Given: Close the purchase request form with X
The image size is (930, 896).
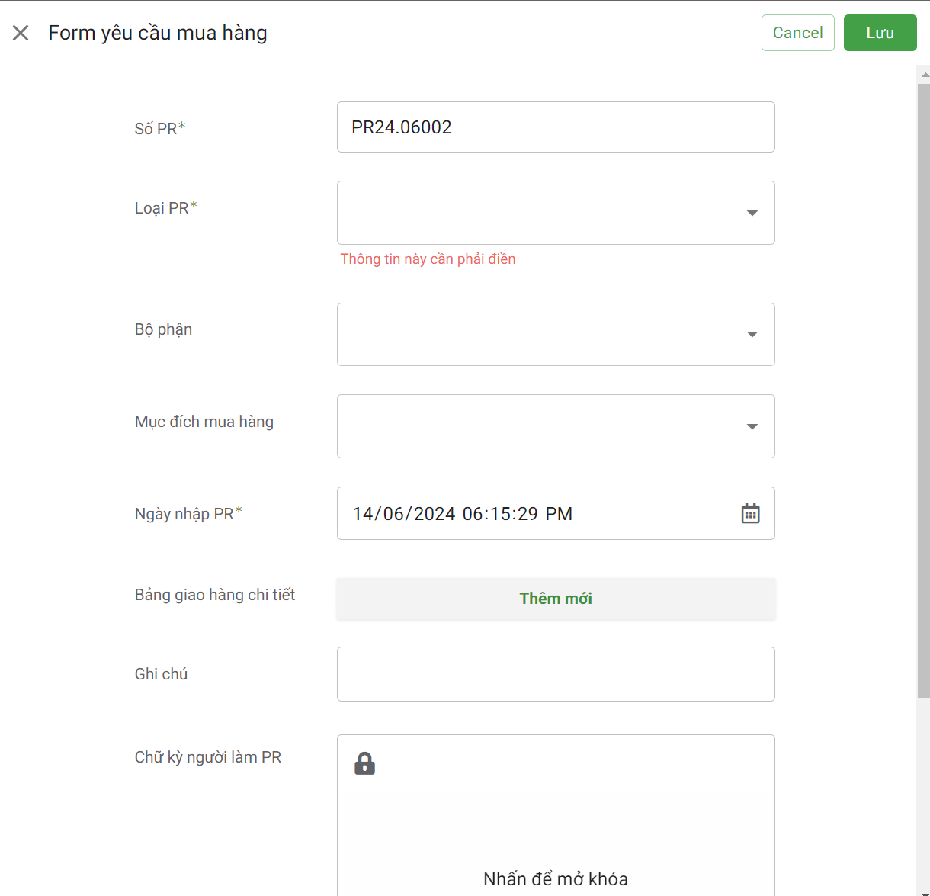Looking at the screenshot, I should 21,33.
